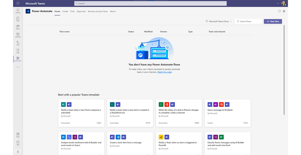301x155 pixels.
Task: Open the Planner task status template
Action: pos(179,113)
